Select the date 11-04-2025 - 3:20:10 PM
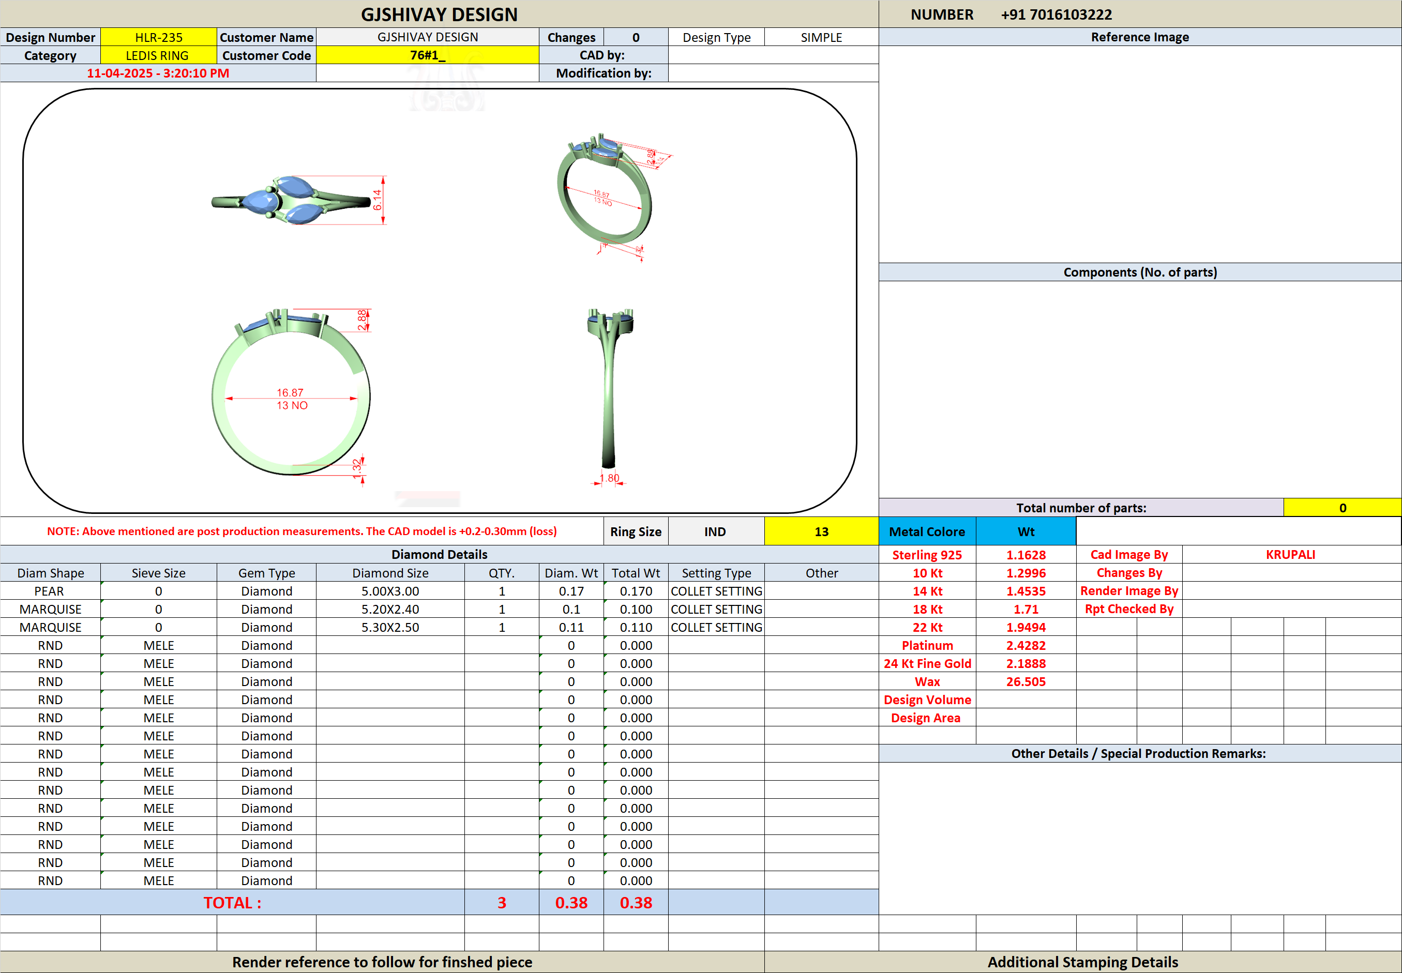Image resolution: width=1402 pixels, height=973 pixels. tap(158, 73)
